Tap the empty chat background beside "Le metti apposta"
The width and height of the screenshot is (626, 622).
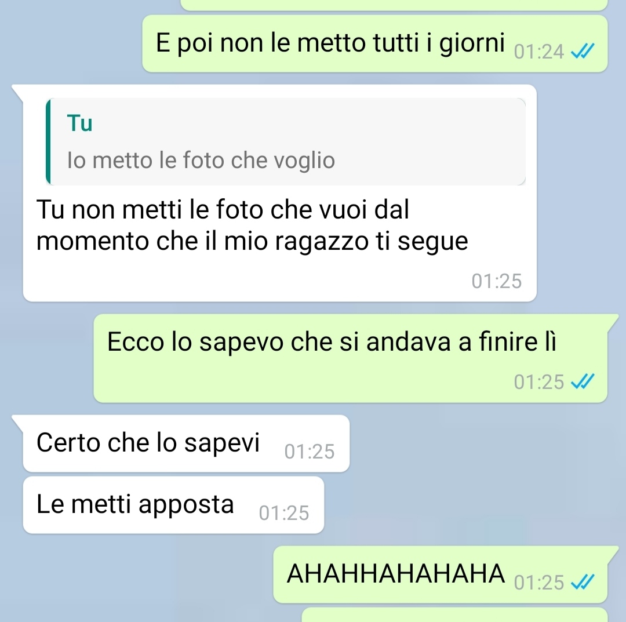pos(471,505)
